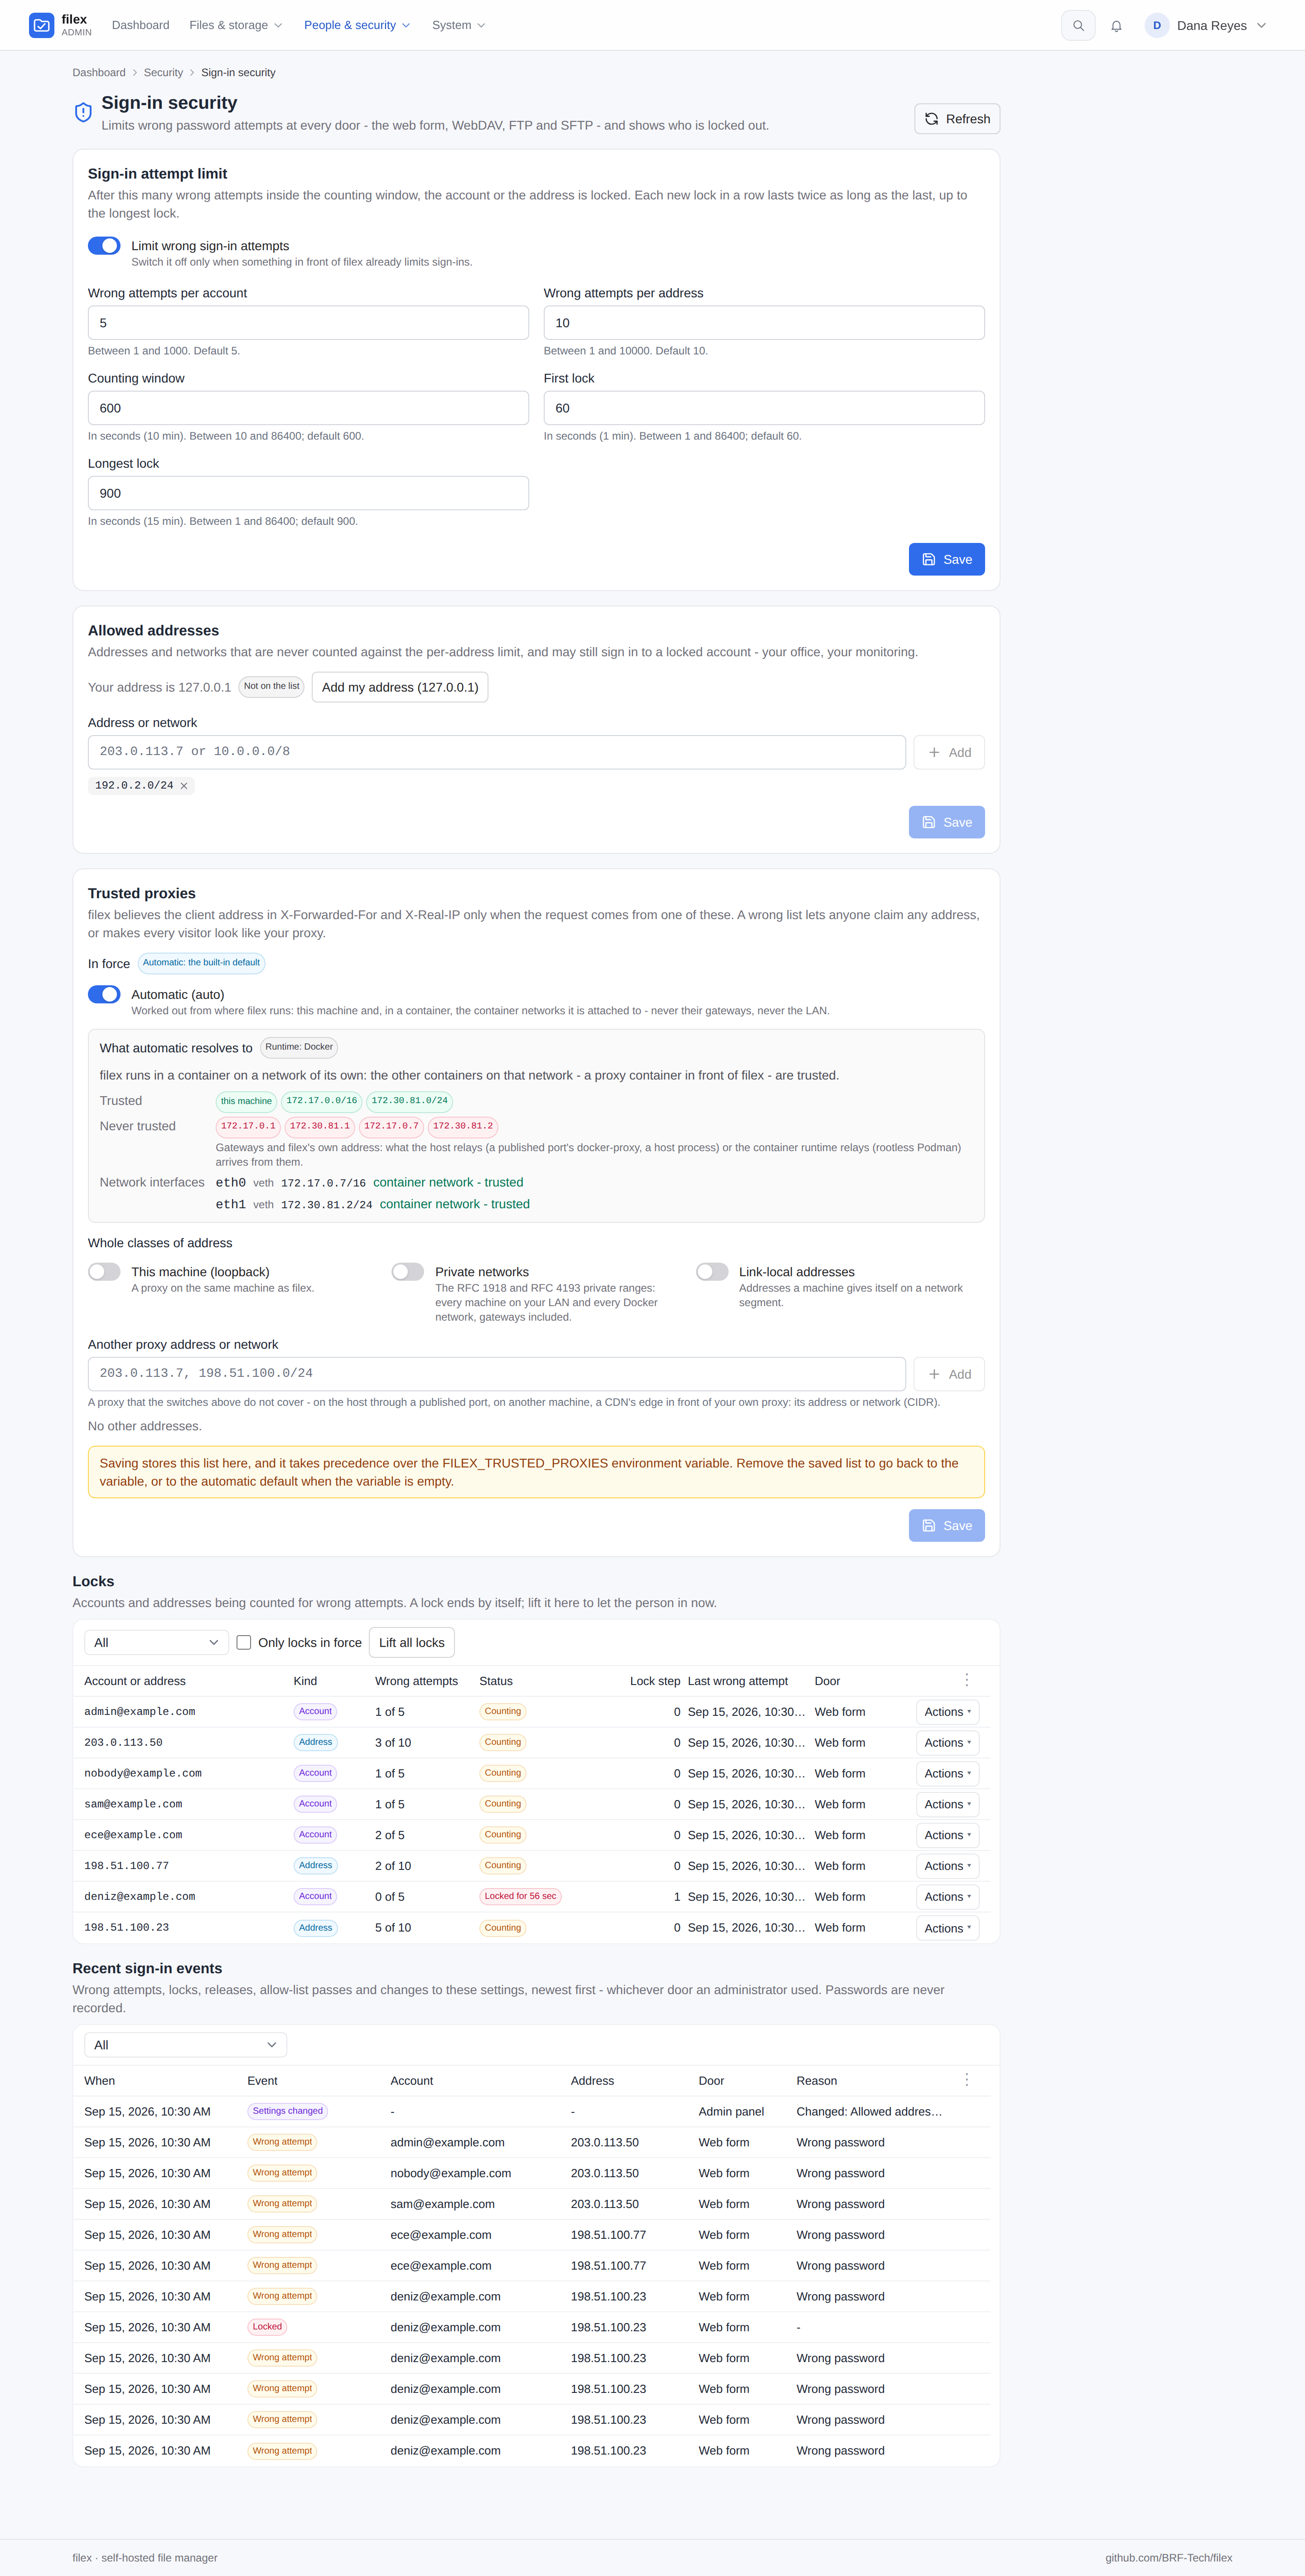The width and height of the screenshot is (1305, 2576).
Task: Click the 3 of 10 wrong attempts cell
Action: [393, 1743]
